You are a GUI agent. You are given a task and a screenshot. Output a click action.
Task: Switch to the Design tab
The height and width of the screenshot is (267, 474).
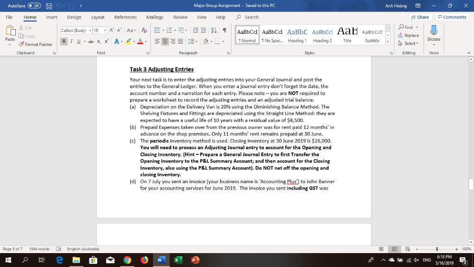click(74, 17)
